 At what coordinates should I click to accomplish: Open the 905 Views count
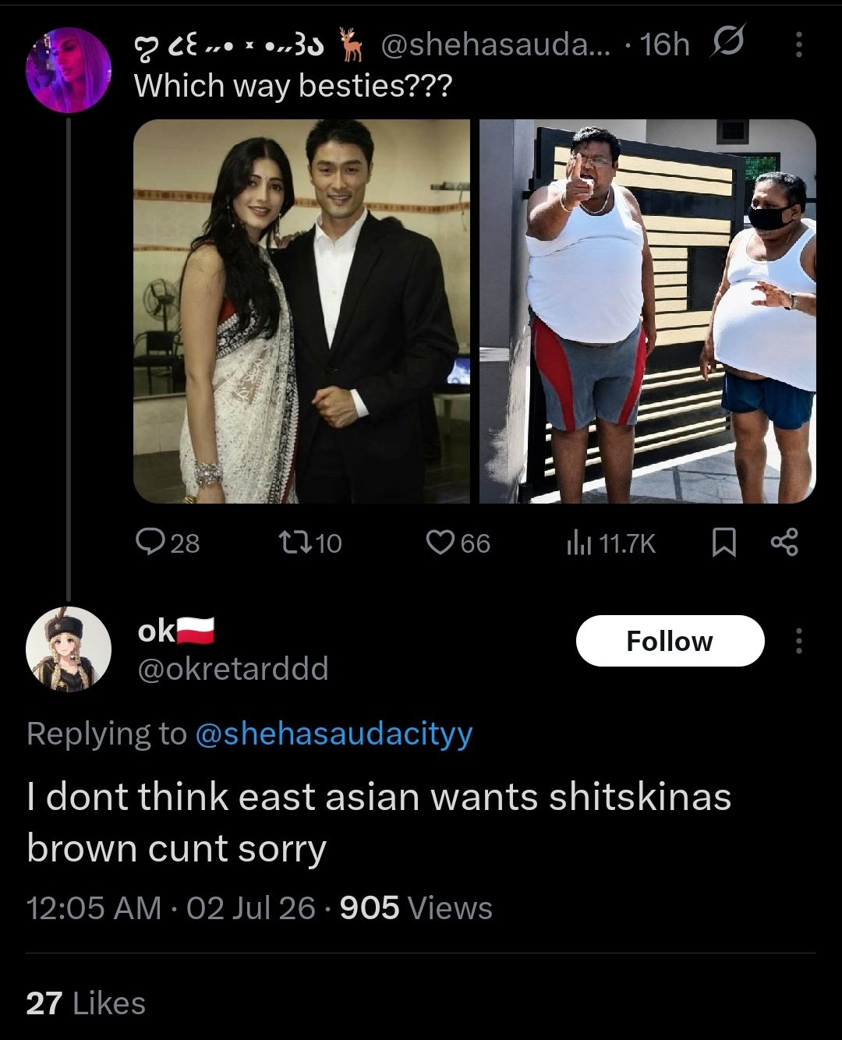[416, 908]
